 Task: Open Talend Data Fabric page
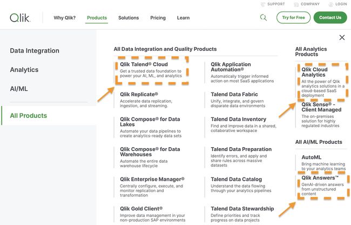(x=234, y=94)
